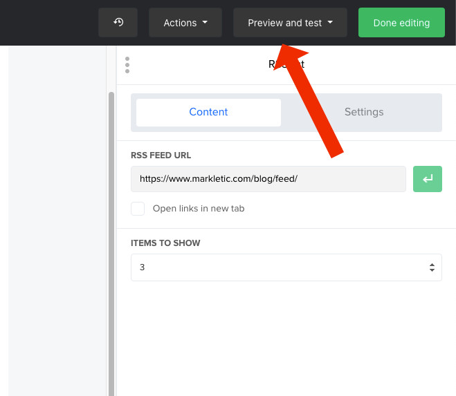Image resolution: width=456 pixels, height=396 pixels.
Task: Switch to the Settings tab
Action: click(x=363, y=112)
